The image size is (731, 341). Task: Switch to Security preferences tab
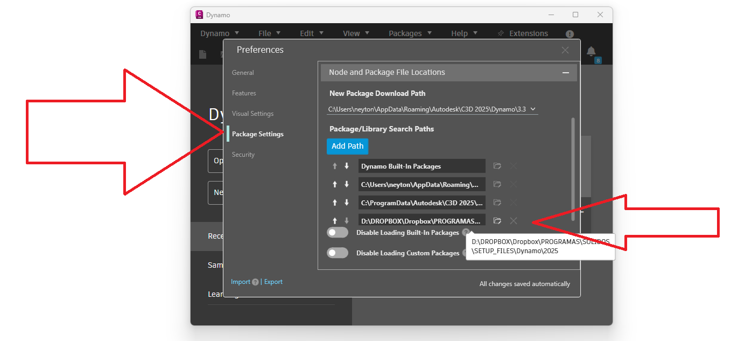point(243,155)
